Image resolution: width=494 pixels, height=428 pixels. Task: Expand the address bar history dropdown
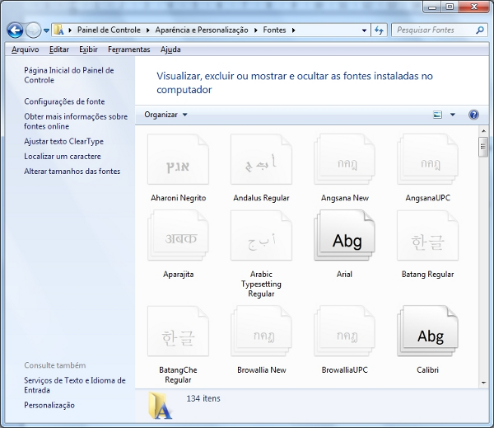click(364, 31)
